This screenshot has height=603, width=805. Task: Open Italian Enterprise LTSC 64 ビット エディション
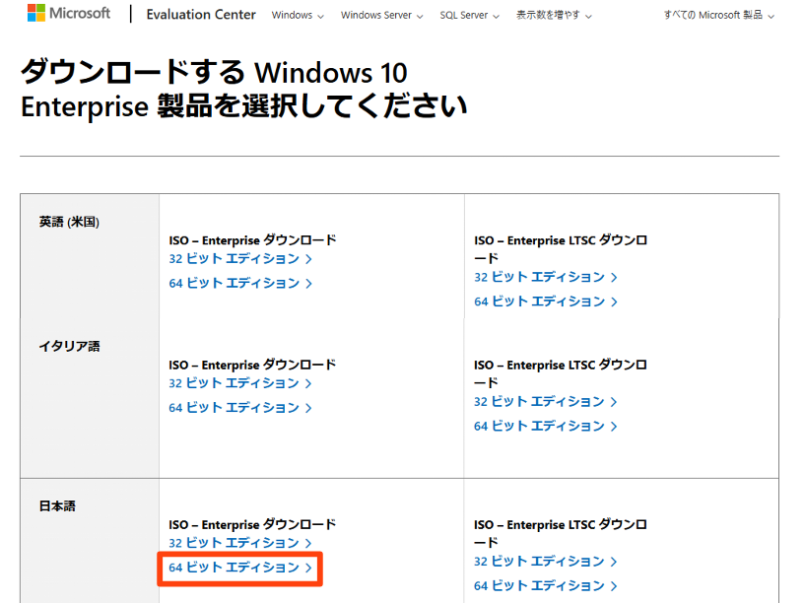545,427
